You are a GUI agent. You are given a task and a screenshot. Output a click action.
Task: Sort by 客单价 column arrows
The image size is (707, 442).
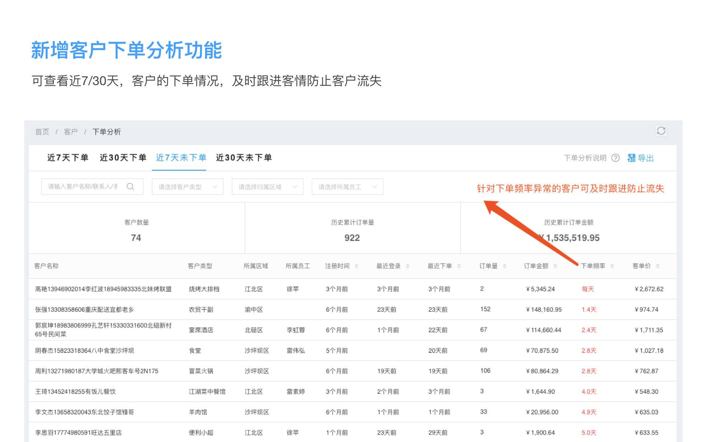[x=658, y=266]
